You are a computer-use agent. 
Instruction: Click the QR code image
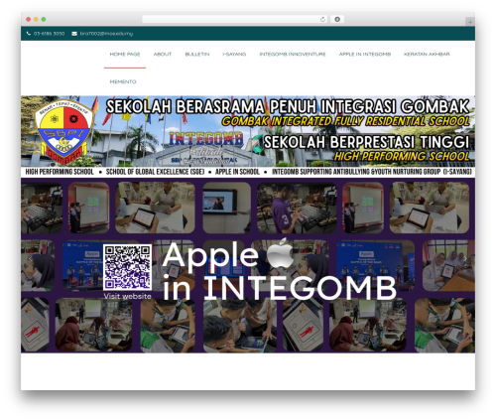tap(127, 267)
